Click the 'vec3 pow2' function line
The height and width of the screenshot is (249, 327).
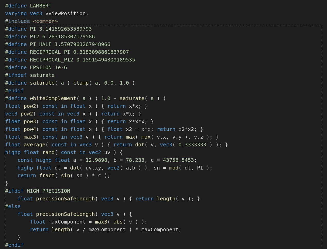click(73, 114)
